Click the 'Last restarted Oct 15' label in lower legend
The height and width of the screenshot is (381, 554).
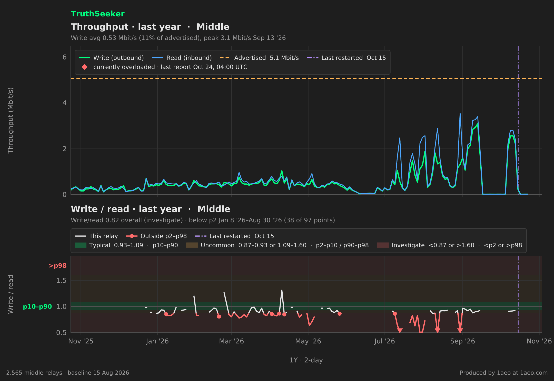click(x=242, y=236)
